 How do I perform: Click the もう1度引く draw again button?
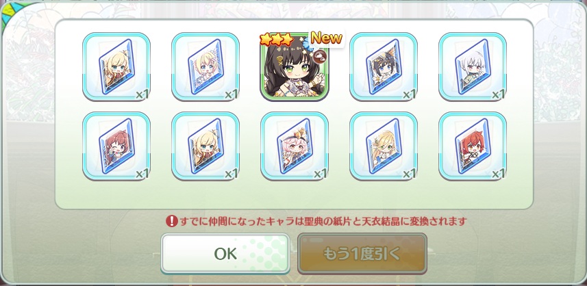click(x=362, y=254)
